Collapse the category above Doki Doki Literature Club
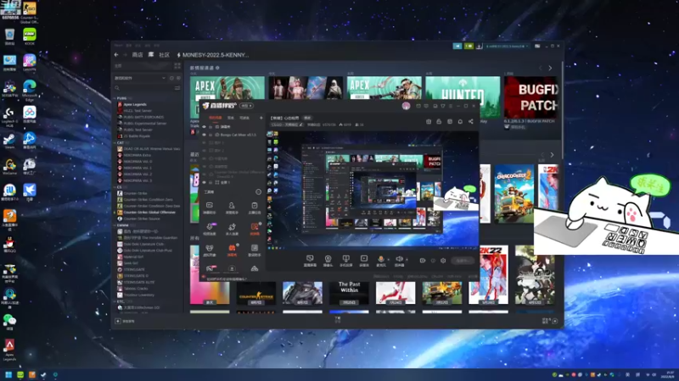679x381 pixels. click(x=115, y=225)
